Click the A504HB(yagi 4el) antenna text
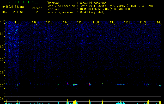Screen dimensions: 164x104 pos(92,12)
